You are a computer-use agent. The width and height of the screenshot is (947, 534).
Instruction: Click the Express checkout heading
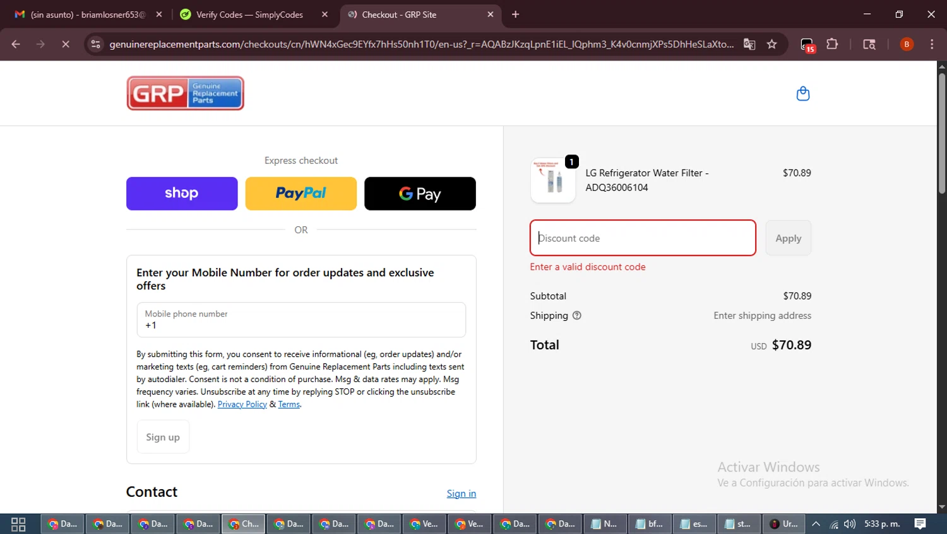pyautogui.click(x=301, y=160)
